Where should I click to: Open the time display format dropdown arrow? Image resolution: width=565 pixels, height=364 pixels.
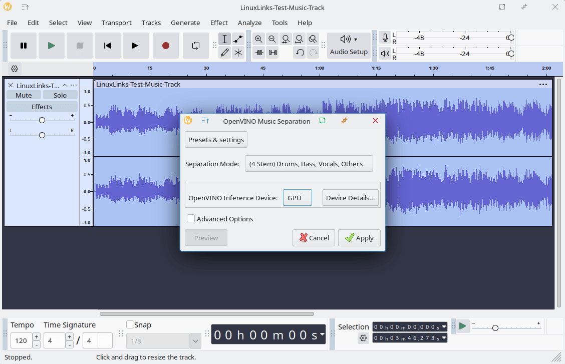point(322,334)
